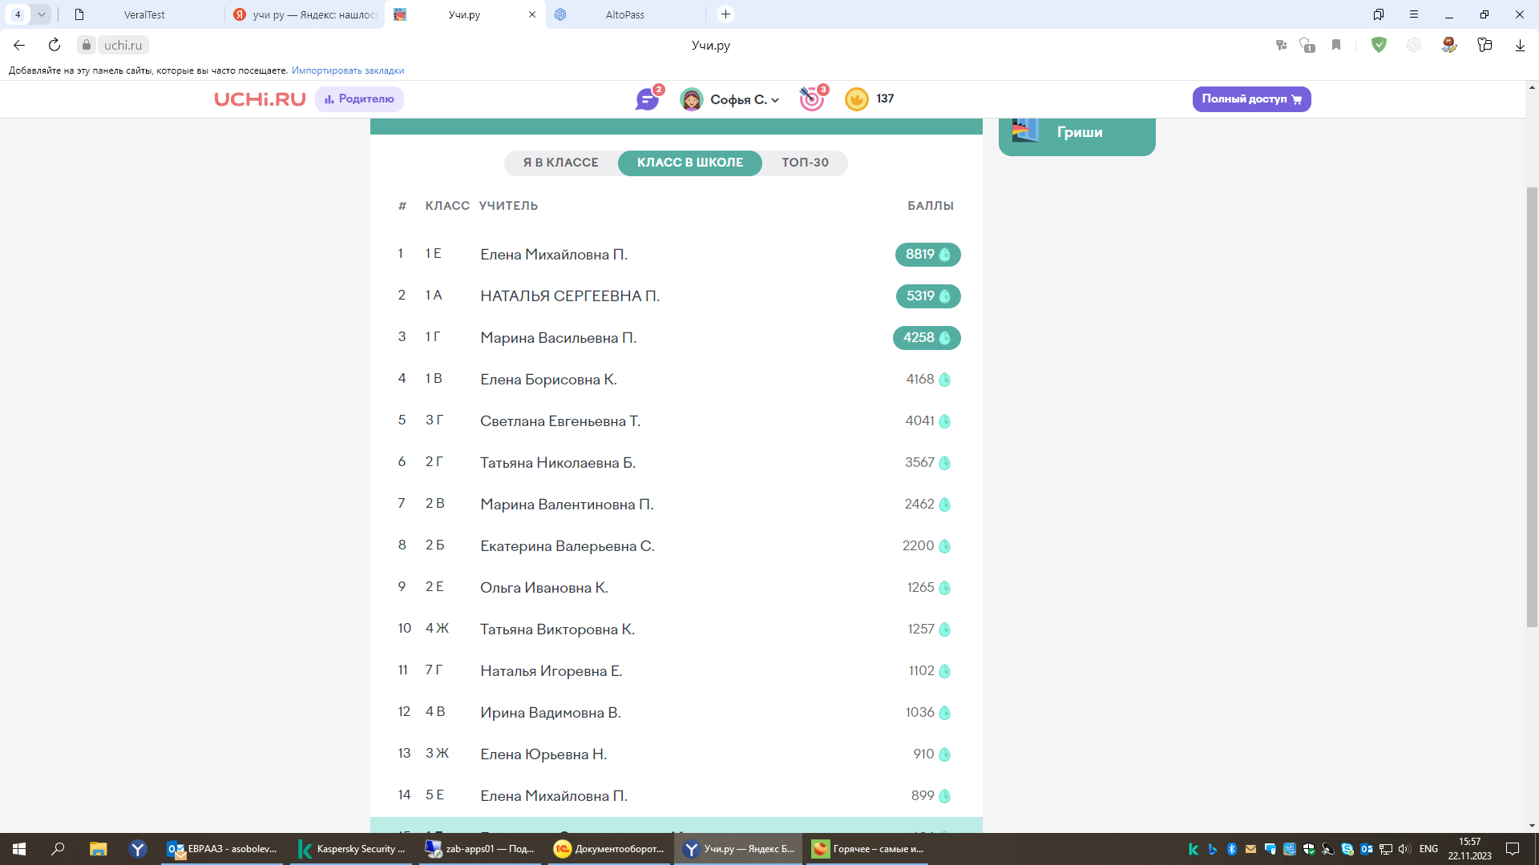This screenshot has height=865, width=1539.
Task: Open the taskbar search magnifier
Action: point(58,849)
